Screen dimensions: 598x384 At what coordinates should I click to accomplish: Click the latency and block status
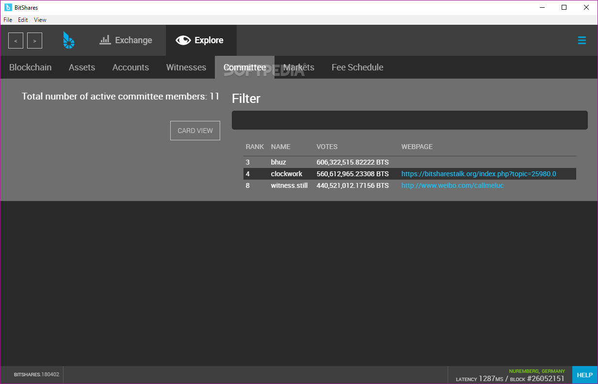510,379
